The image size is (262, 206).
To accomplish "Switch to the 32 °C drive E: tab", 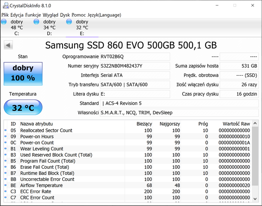I will pyautogui.click(x=82, y=27).
